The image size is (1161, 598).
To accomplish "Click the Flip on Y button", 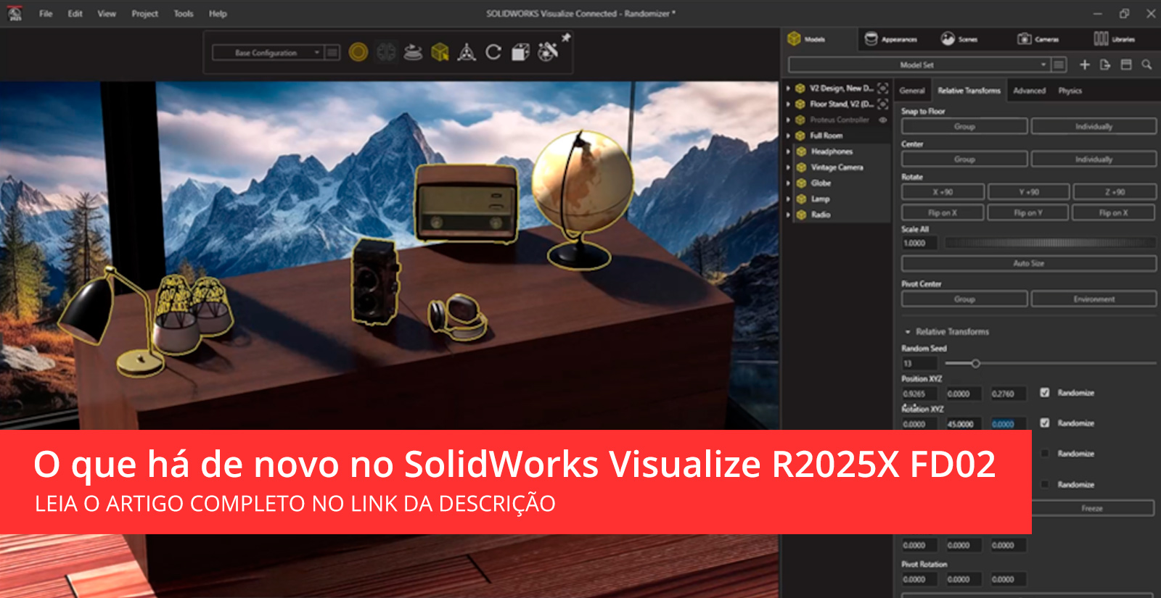I will coord(1027,213).
